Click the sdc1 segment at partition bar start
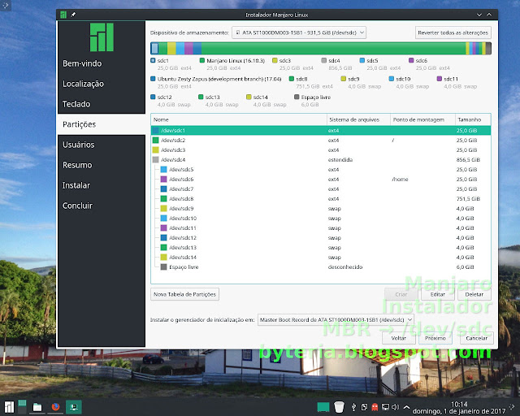 (154, 49)
